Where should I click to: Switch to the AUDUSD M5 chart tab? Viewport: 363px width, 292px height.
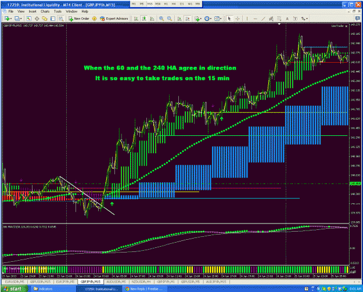[x=116, y=282]
